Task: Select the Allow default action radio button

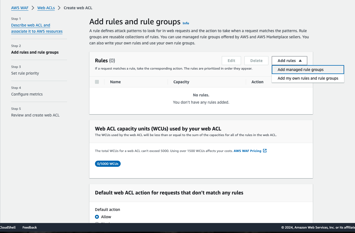Action: 97,217
